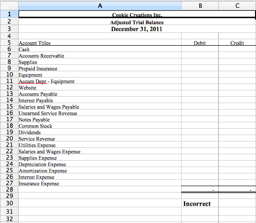Select row 5 header
This screenshot has width=256, height=223.
click(9, 42)
